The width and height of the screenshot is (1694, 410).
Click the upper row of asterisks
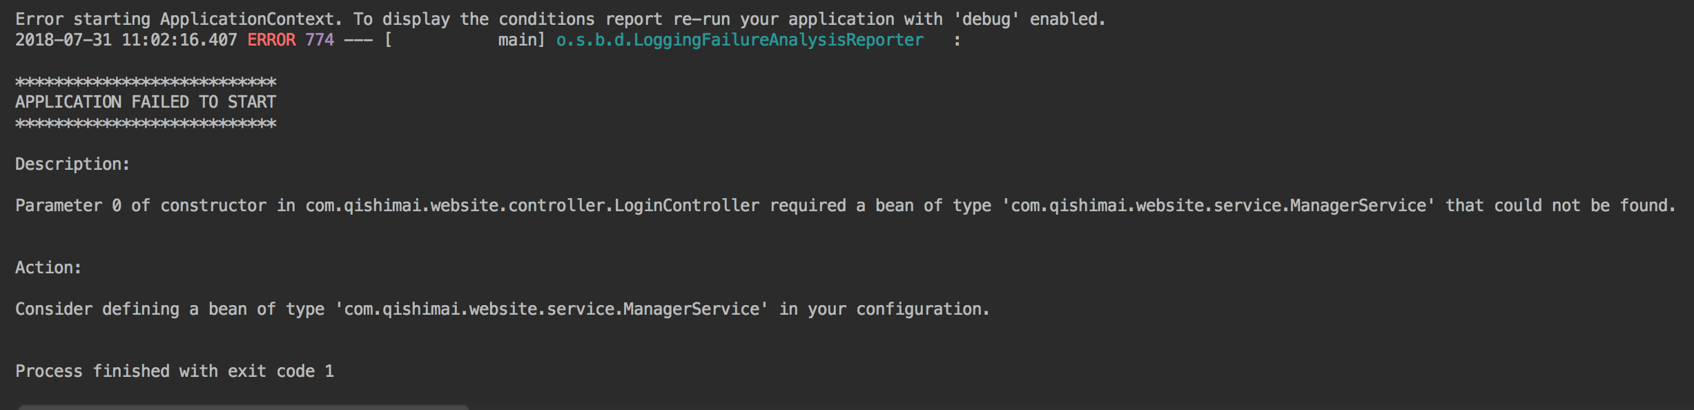[x=146, y=83]
